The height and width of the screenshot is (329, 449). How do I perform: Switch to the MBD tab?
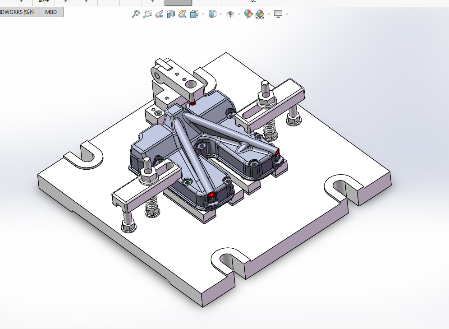pos(50,12)
